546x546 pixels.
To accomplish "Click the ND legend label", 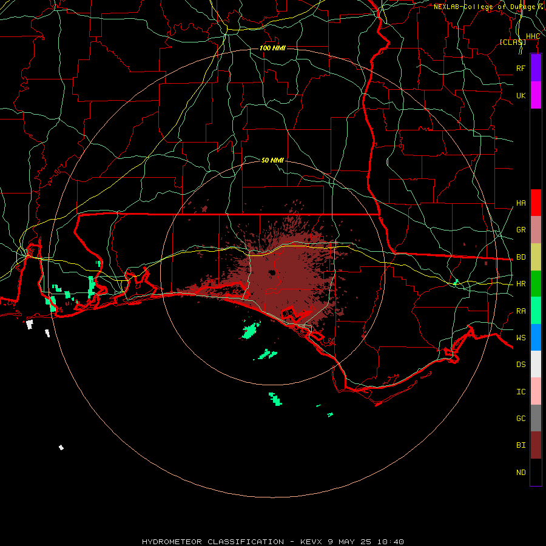I will click(521, 473).
